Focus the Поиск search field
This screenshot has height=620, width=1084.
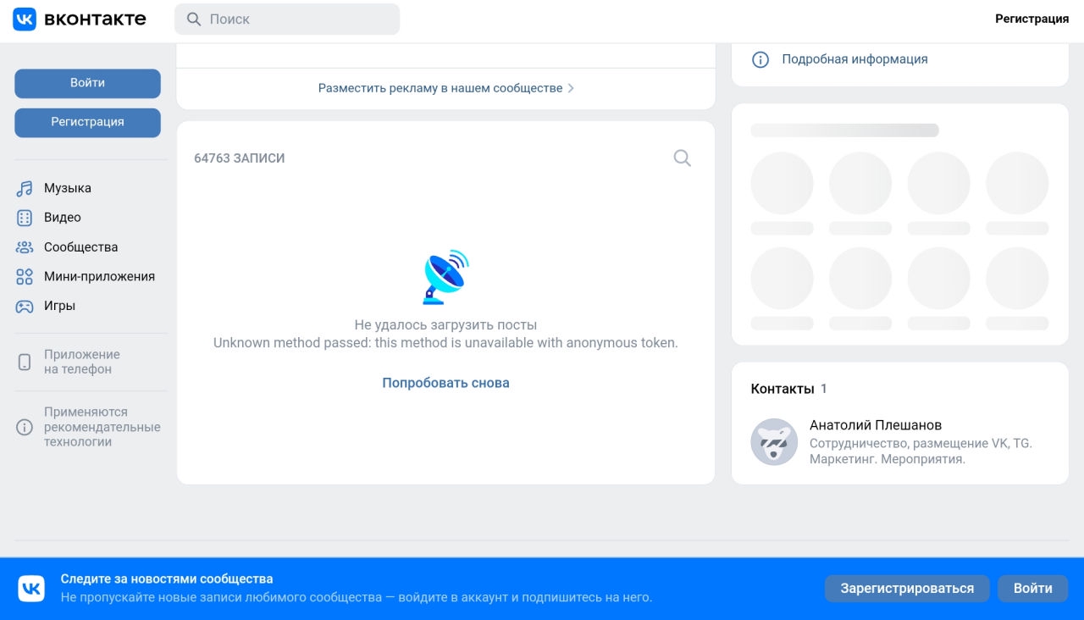[x=287, y=19]
